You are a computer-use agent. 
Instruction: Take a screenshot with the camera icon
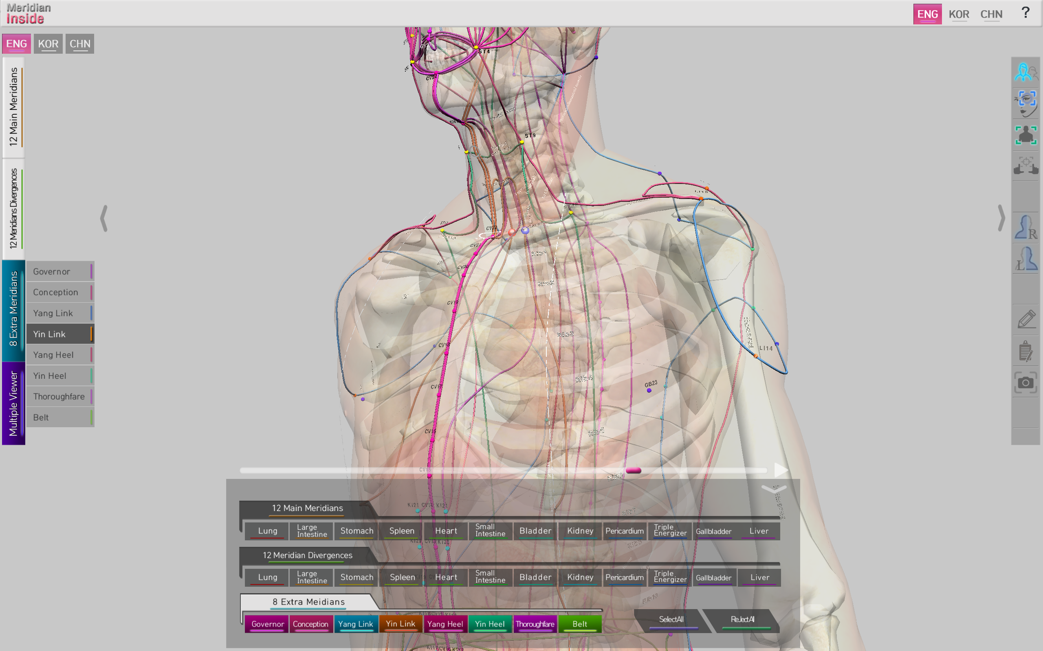point(1026,383)
